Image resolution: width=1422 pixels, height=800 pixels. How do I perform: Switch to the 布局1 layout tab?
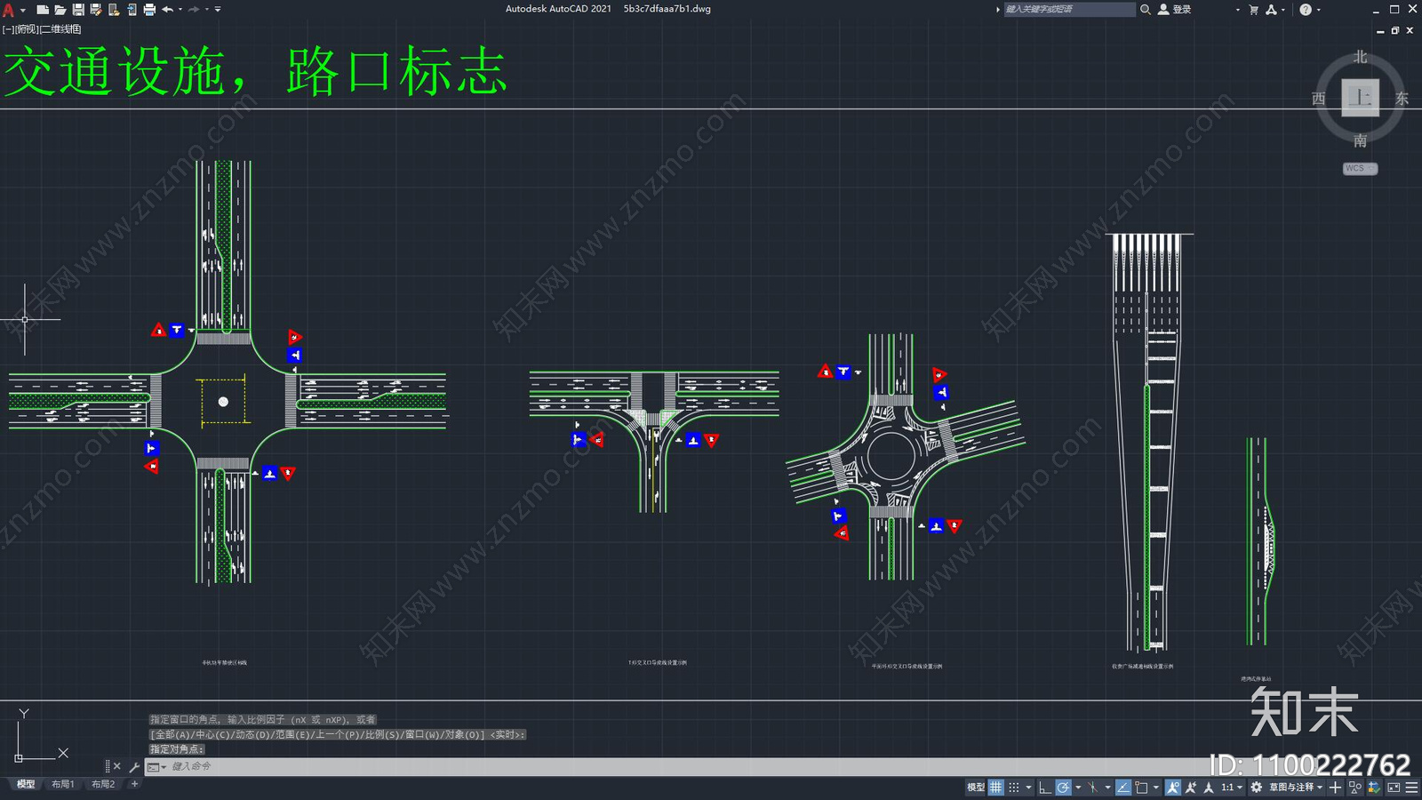point(62,784)
